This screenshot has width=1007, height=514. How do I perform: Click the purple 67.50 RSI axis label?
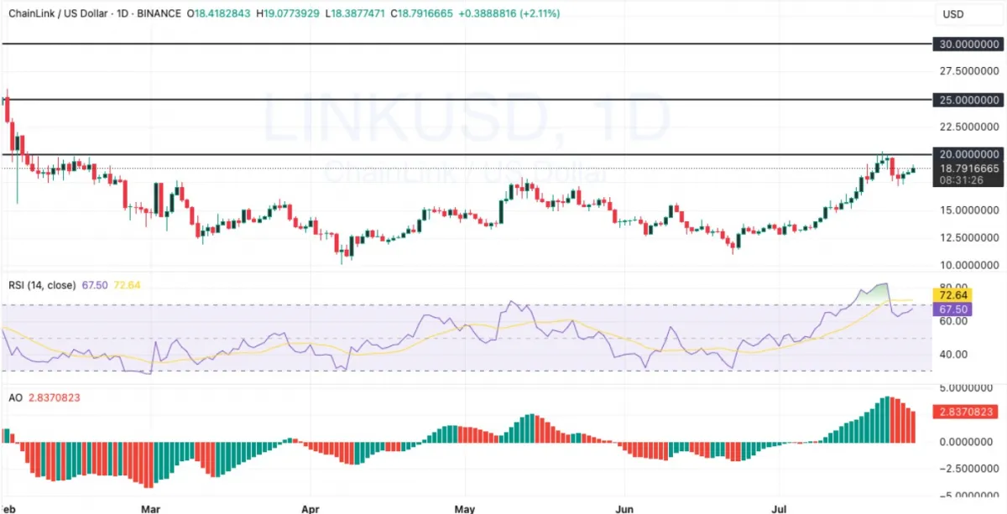pos(952,309)
